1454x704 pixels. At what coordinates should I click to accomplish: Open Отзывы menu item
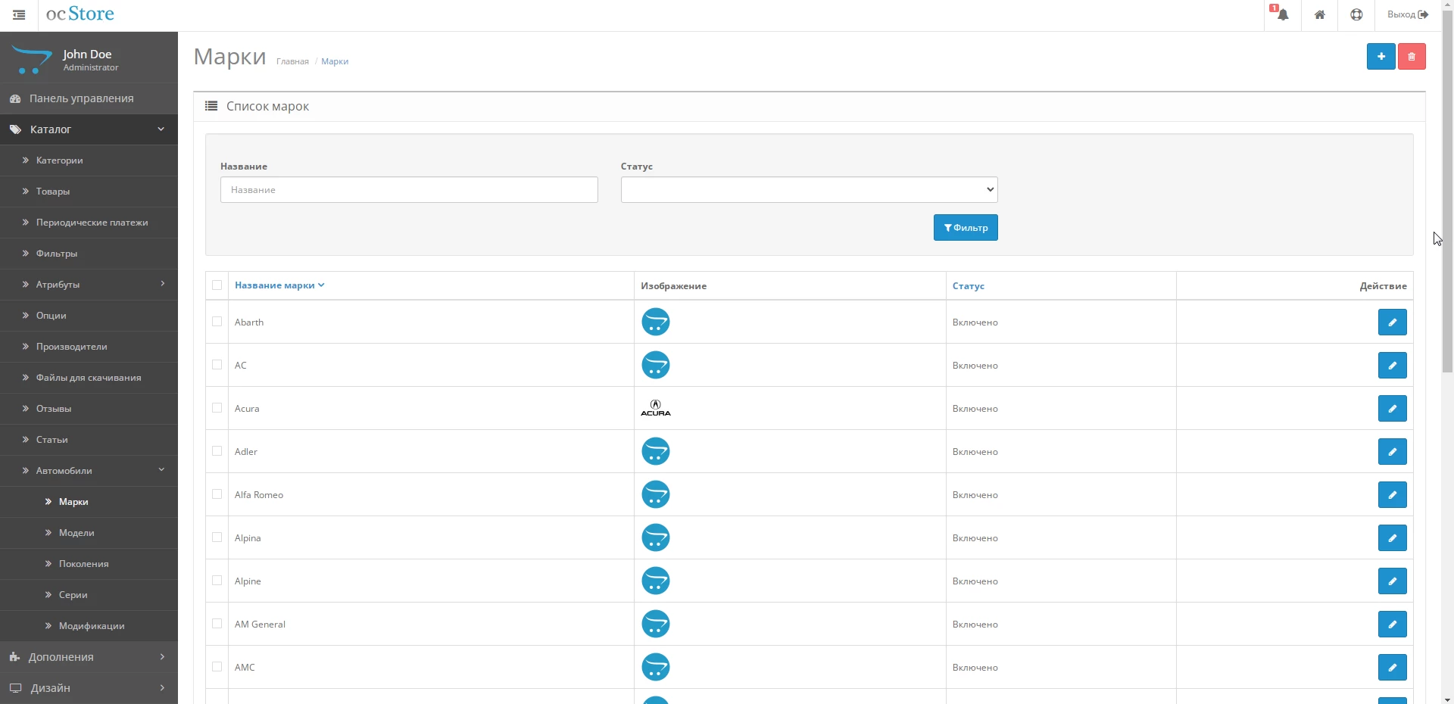pyautogui.click(x=89, y=409)
